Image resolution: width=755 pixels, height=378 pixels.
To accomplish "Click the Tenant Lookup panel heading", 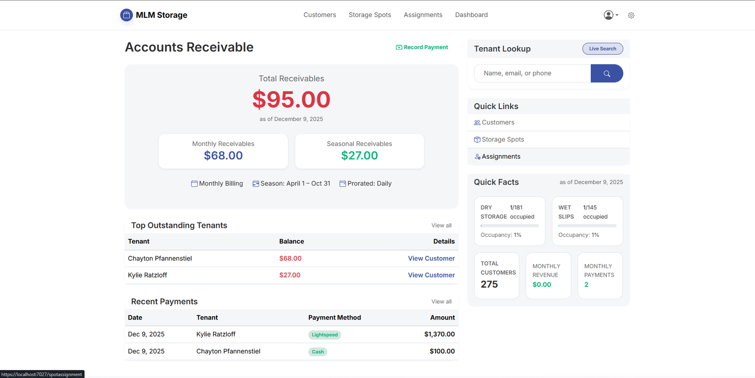I will coord(502,49).
